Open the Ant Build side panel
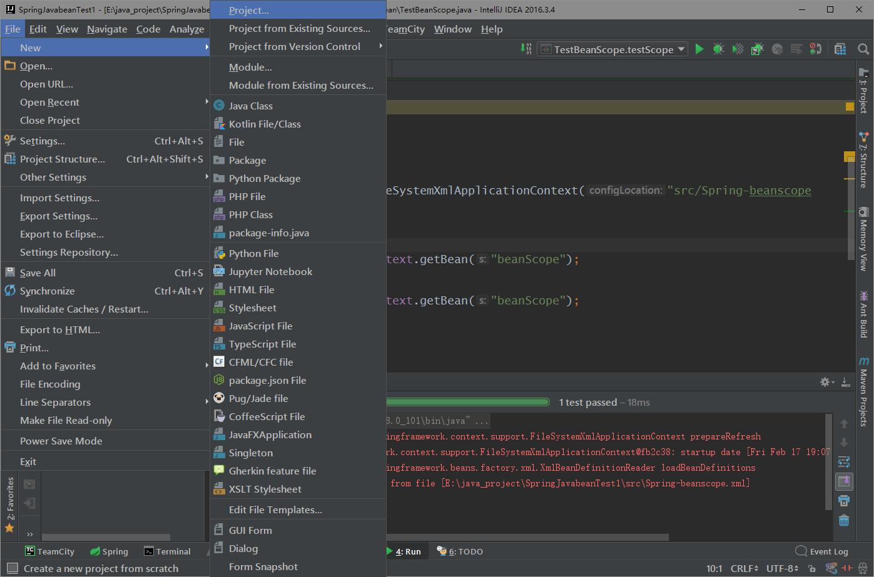The height and width of the screenshot is (577, 874). tap(864, 314)
